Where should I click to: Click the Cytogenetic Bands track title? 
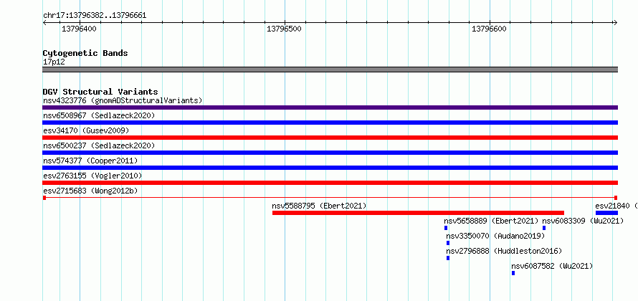tap(85, 53)
